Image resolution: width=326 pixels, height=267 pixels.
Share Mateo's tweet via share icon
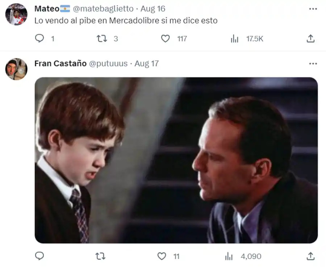(310, 38)
